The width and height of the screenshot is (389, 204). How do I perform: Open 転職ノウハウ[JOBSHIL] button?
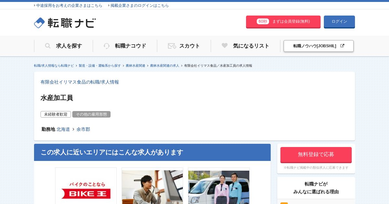click(319, 46)
